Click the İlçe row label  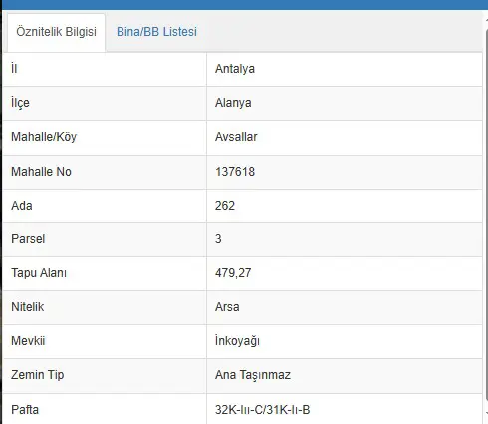(20, 103)
